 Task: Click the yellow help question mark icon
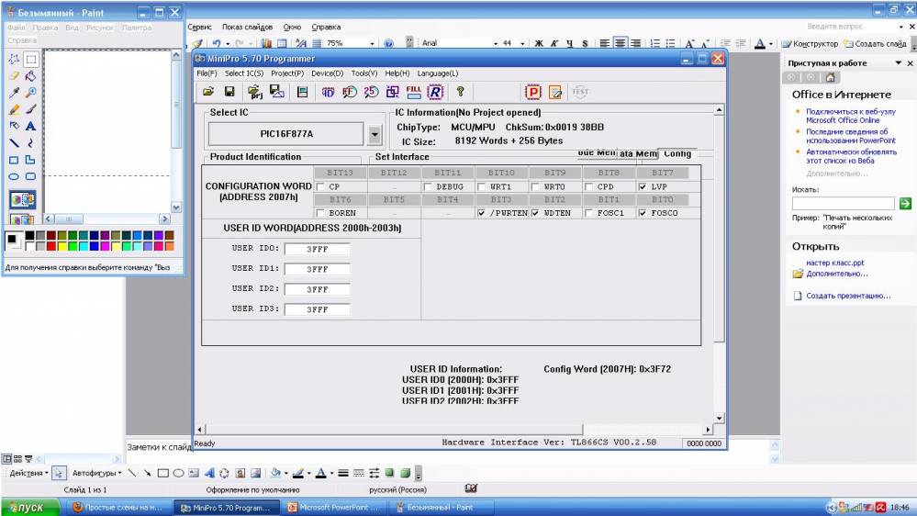pos(460,92)
